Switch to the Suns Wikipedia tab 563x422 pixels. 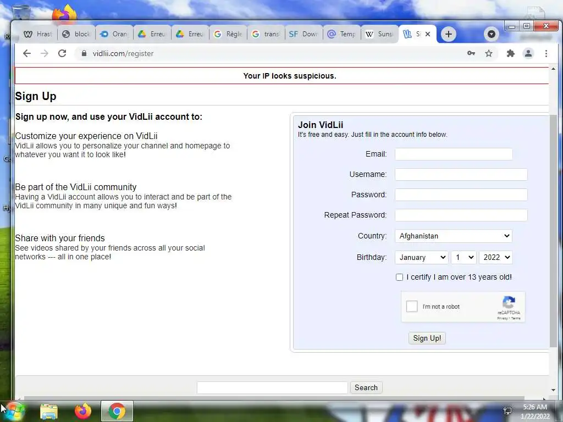coord(380,34)
